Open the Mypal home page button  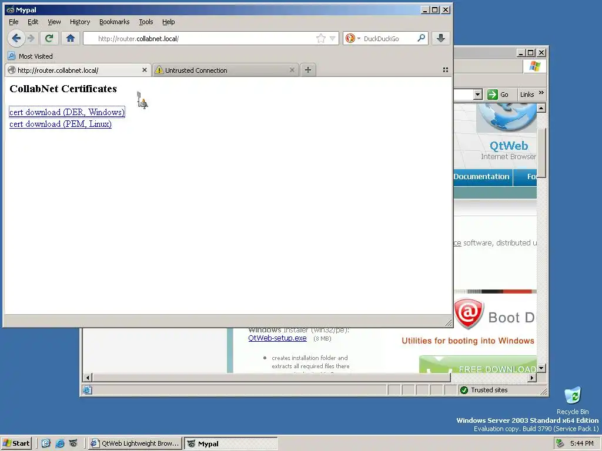[x=71, y=38]
